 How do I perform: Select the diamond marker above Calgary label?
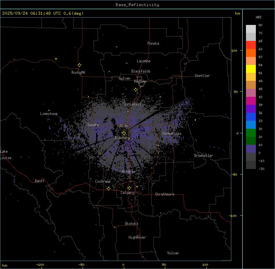(x=129, y=188)
